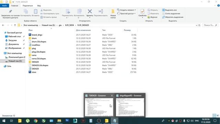Image resolution: width=220 pixels, height=124 pixels.
Task: Select the SK0420.i3d.shapes file
Action: 40,65
